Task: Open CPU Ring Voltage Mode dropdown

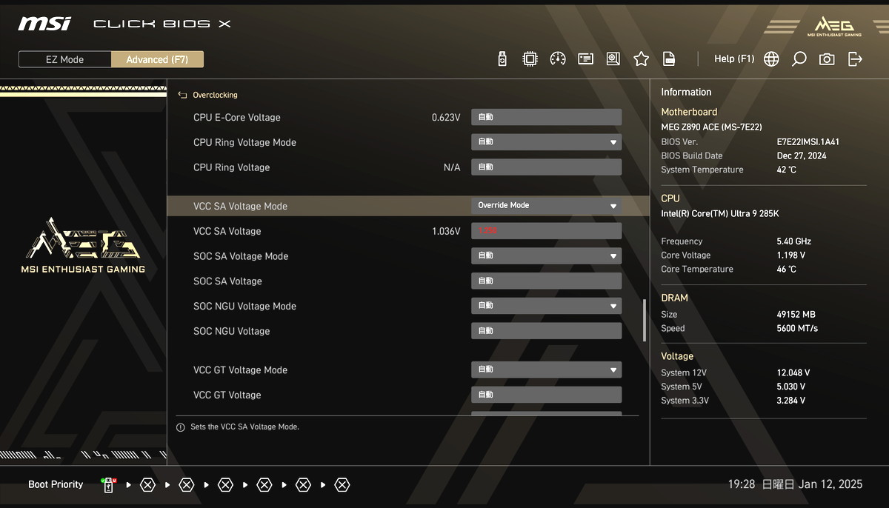Action: tap(547, 142)
